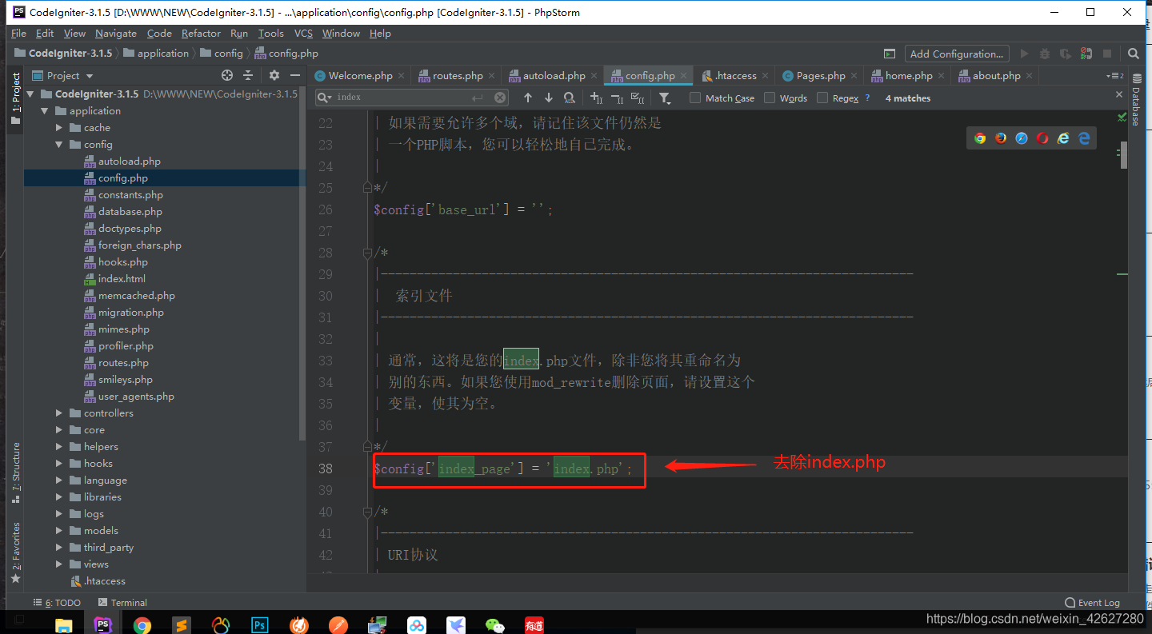The width and height of the screenshot is (1152, 634).
Task: Open the Refactor menu
Action: pos(201,33)
